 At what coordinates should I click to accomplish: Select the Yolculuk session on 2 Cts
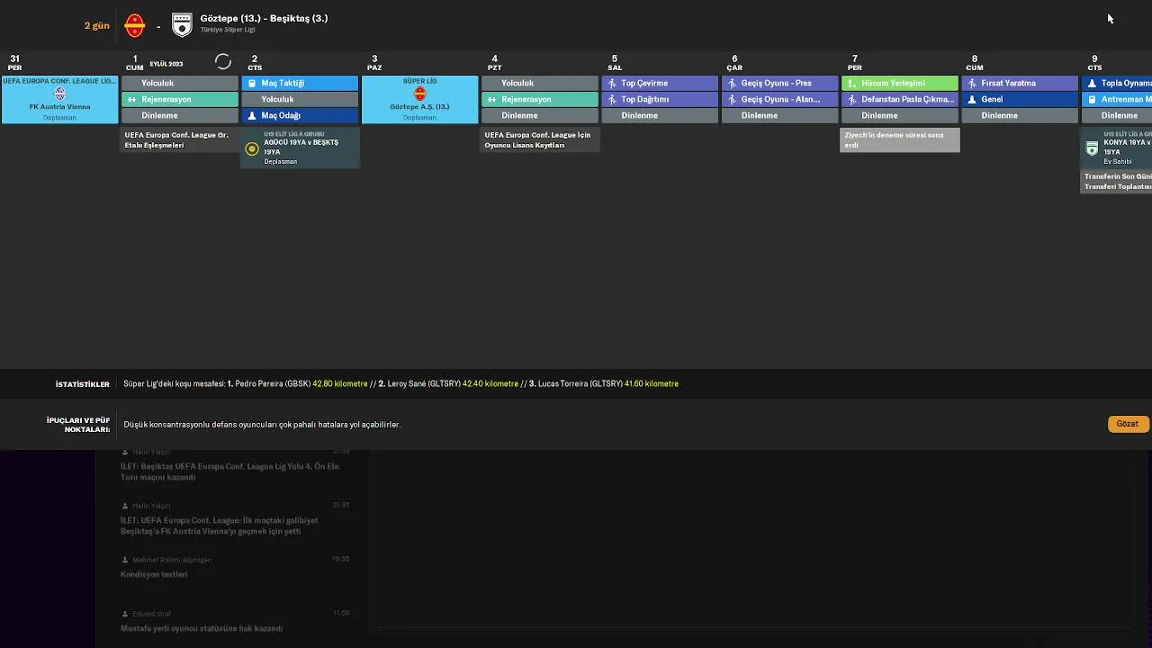click(x=300, y=99)
